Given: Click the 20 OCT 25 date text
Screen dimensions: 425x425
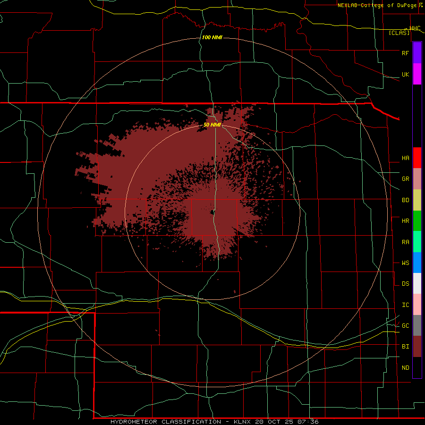Looking at the screenshot, I should pyautogui.click(x=275, y=422).
